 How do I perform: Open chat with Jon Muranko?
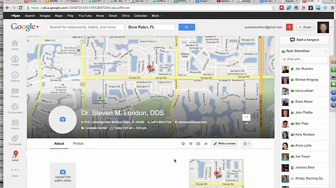point(304,69)
